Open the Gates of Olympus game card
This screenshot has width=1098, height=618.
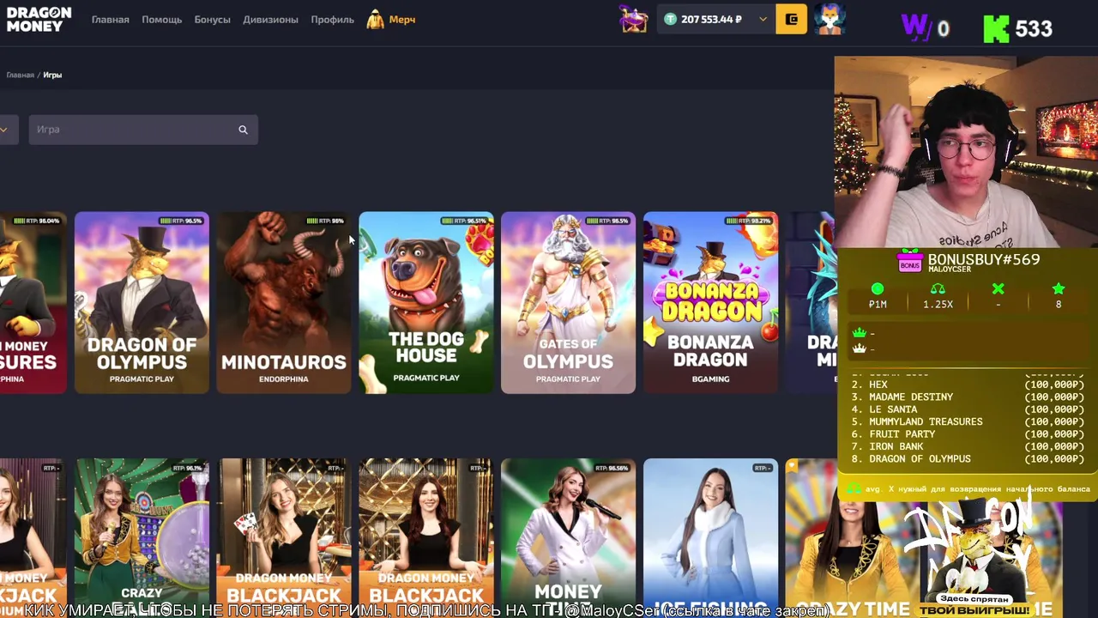(x=568, y=303)
